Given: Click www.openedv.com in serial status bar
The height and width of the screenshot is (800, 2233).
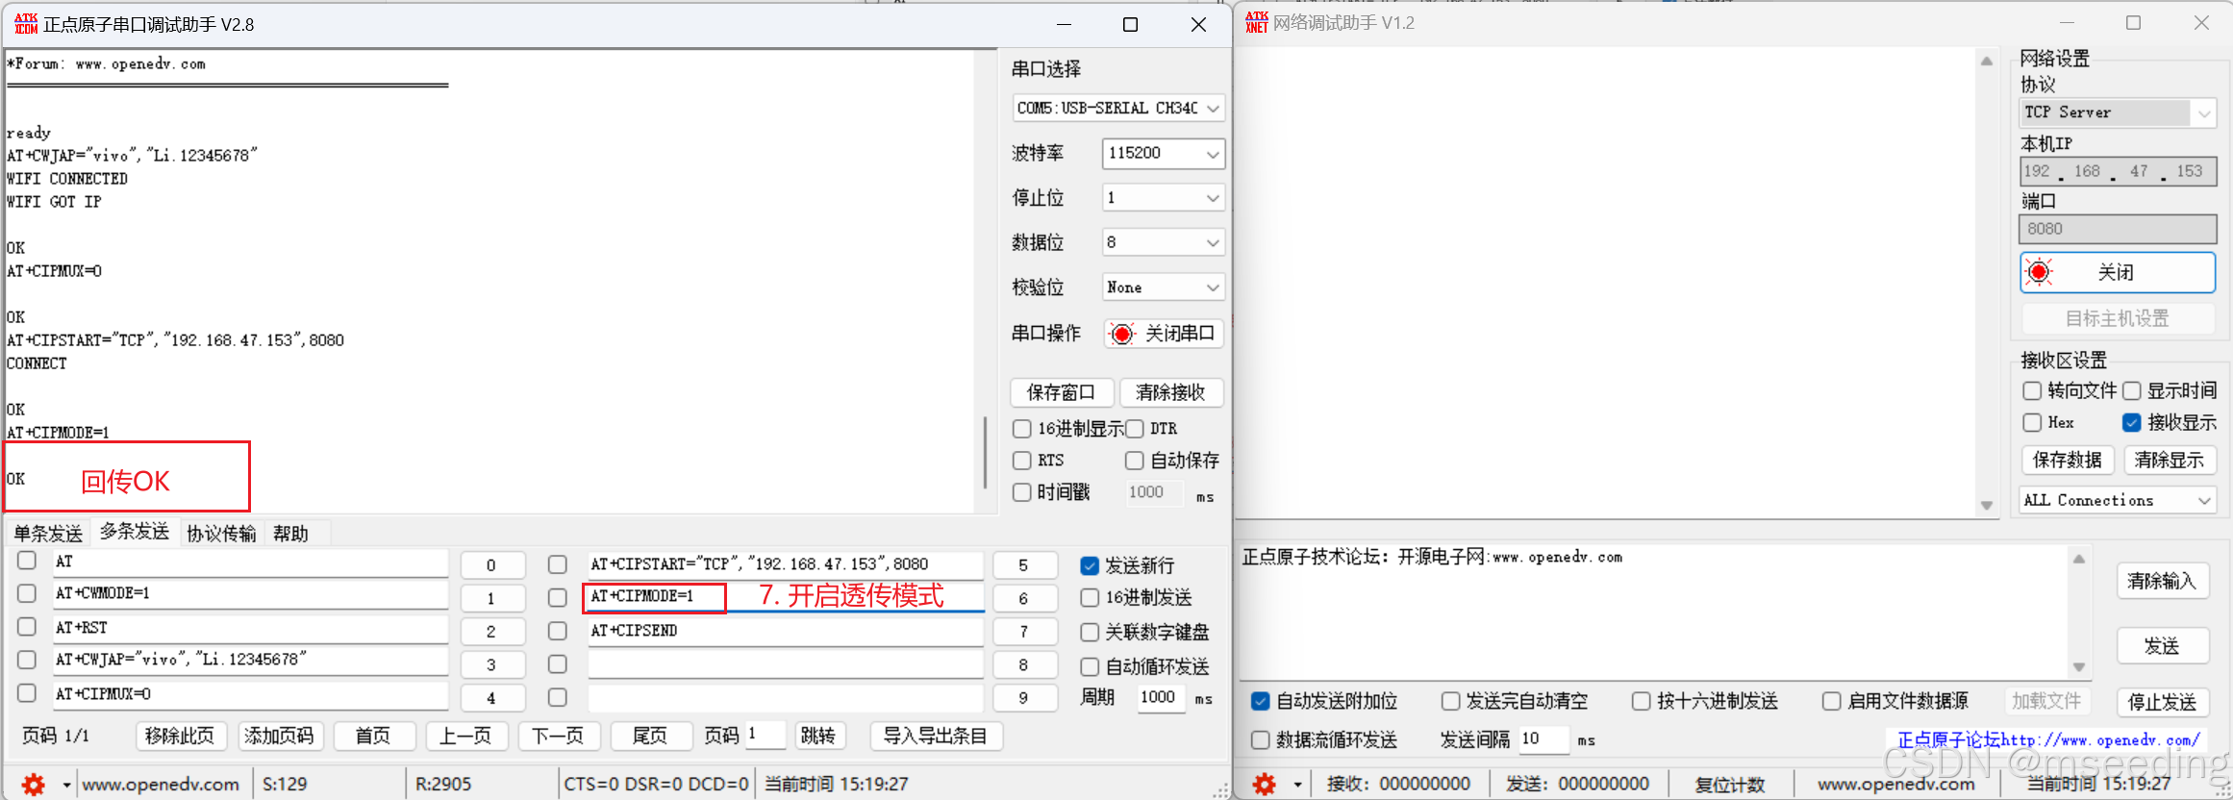Looking at the screenshot, I should point(161,785).
